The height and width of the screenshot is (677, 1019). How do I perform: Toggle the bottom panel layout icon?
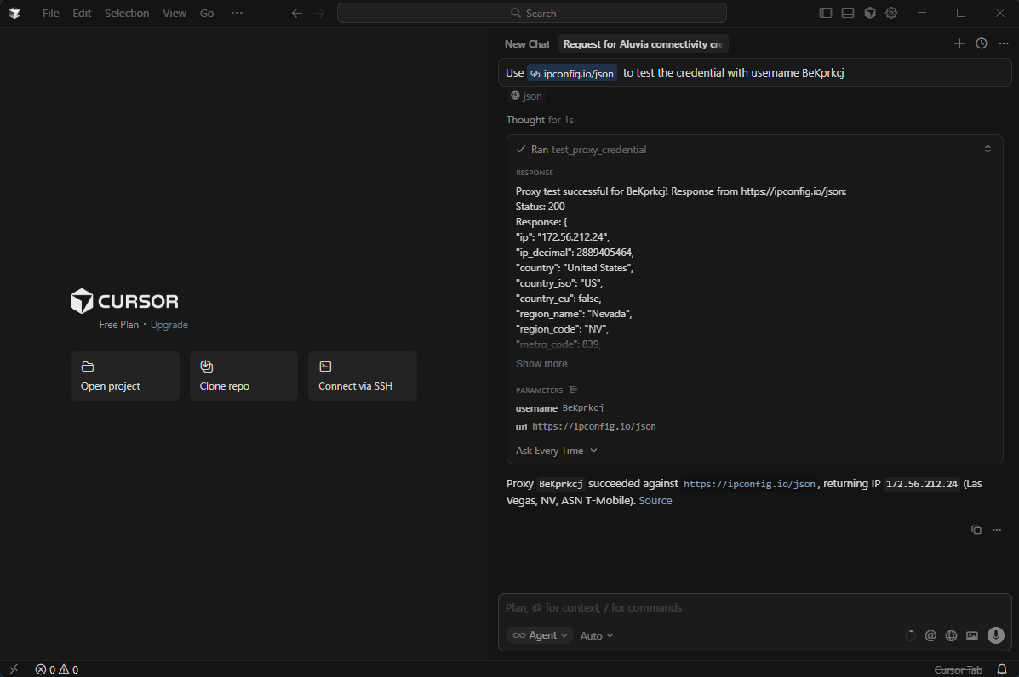(x=848, y=13)
